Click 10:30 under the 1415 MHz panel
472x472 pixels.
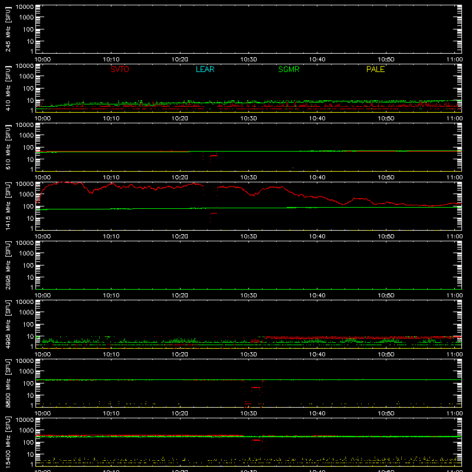click(248, 237)
